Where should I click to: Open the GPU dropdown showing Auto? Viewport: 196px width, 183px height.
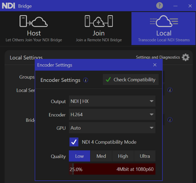coord(112,128)
